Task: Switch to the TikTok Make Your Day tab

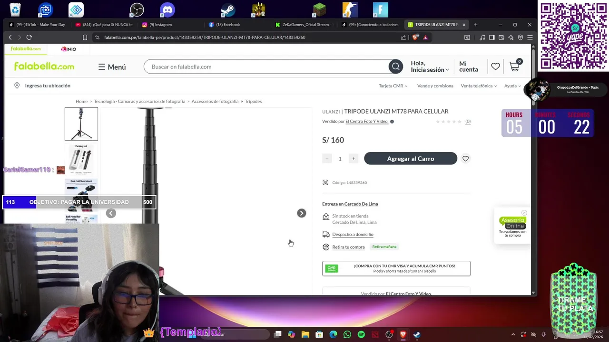Action: coord(37,25)
